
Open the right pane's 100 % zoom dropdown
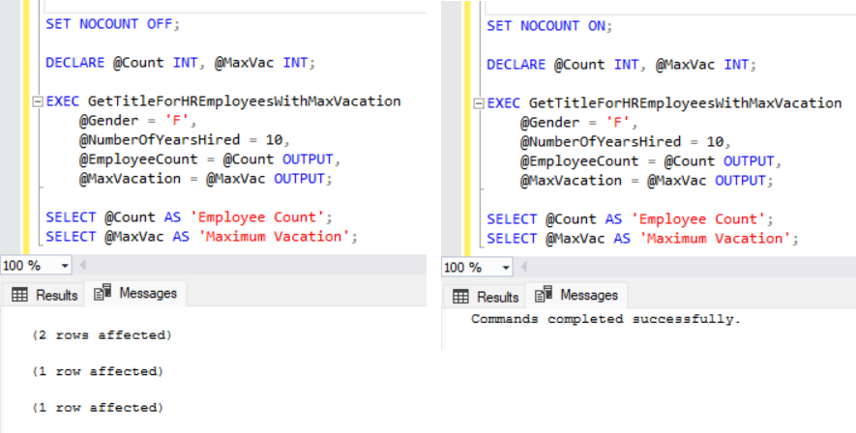point(506,268)
